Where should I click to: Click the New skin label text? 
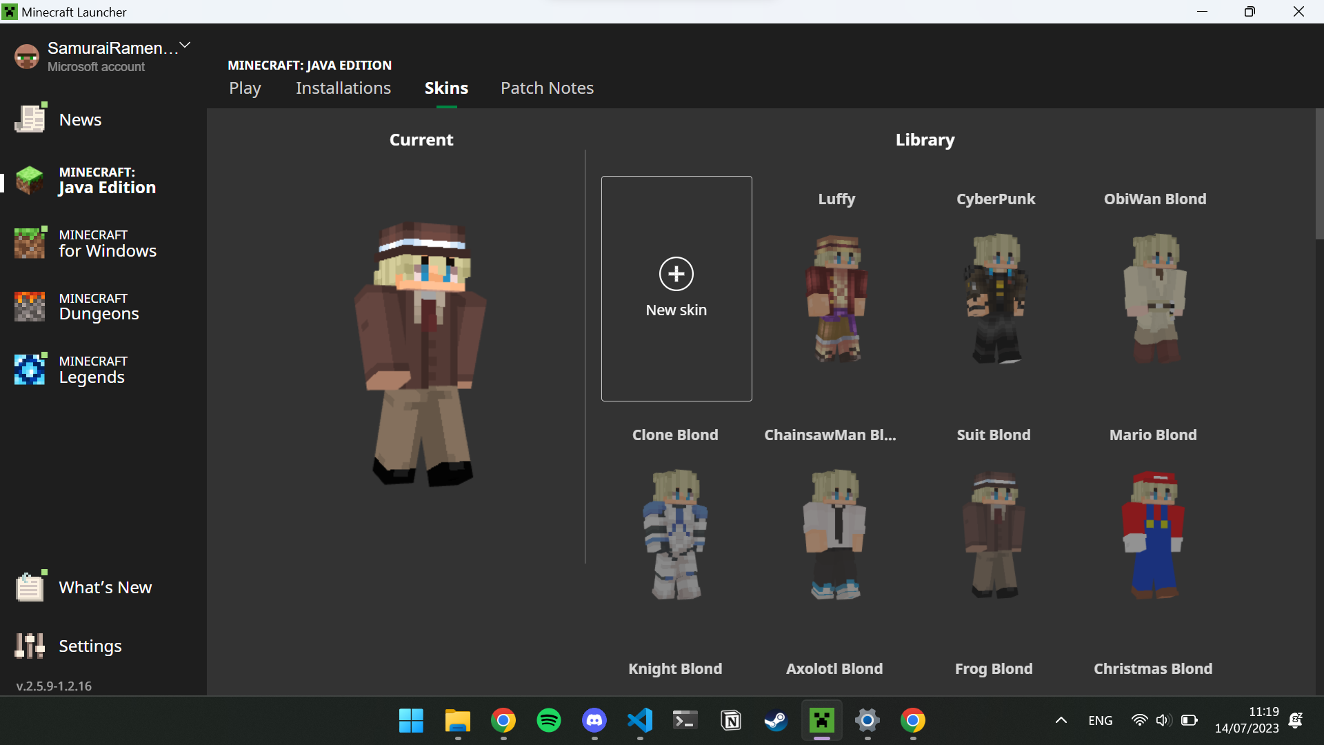coord(676,310)
